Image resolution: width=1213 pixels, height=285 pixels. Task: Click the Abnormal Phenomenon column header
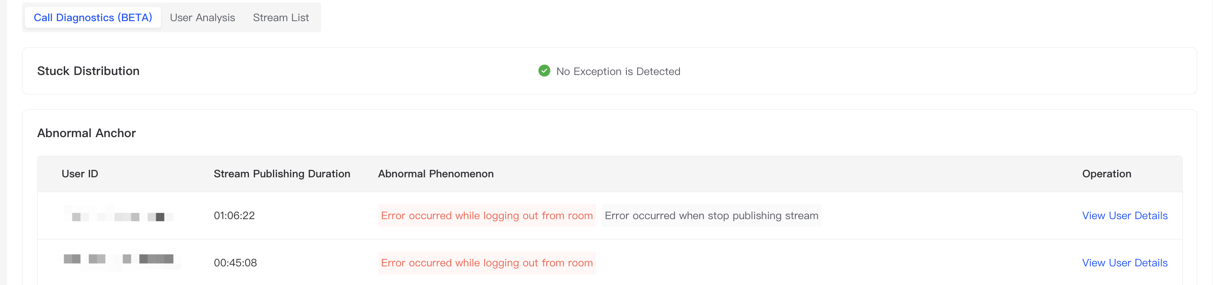436,174
